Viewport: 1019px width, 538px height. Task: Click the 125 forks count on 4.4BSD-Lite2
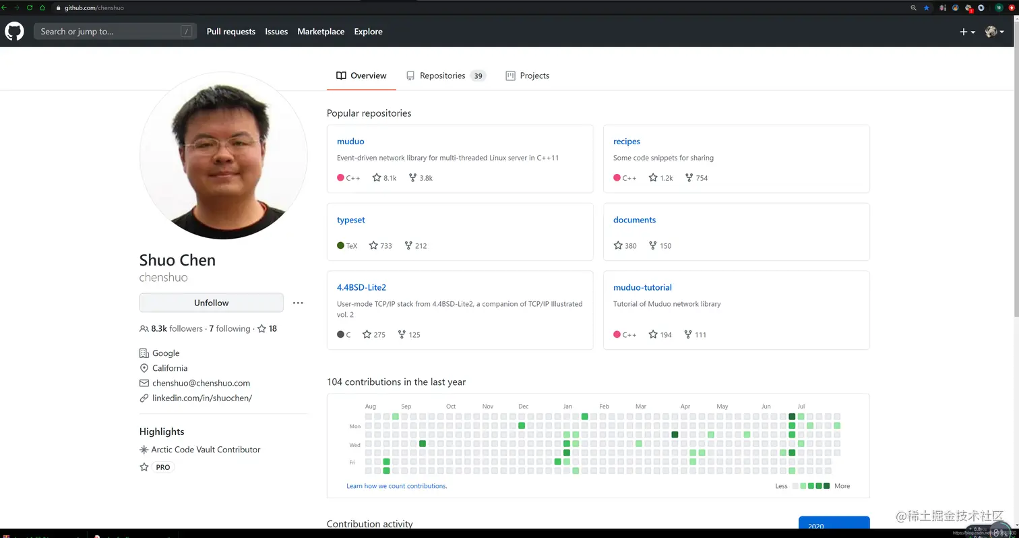[x=409, y=334]
